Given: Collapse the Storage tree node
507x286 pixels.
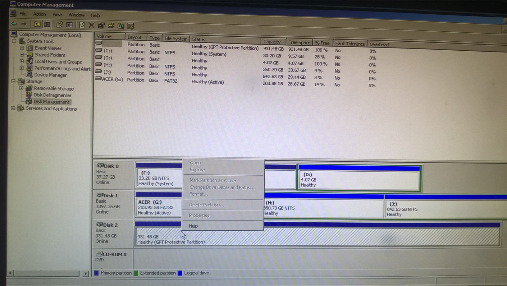Looking at the screenshot, I should (x=13, y=81).
